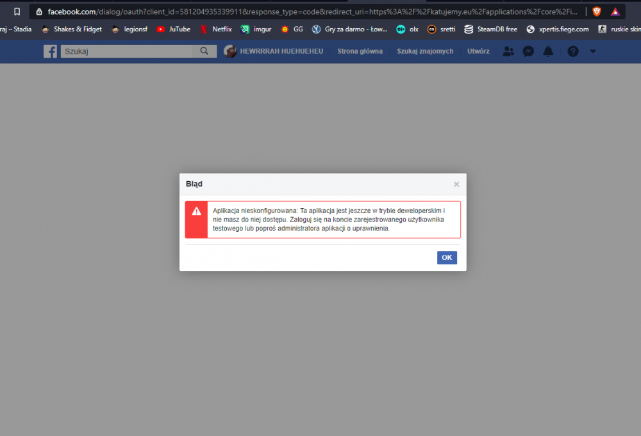Open the legionsf bookmark

129,29
